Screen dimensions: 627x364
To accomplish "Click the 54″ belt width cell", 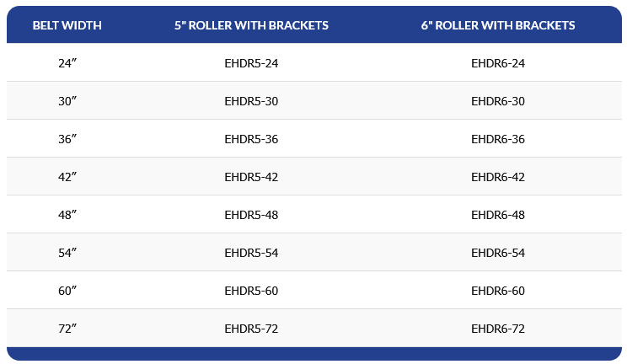I will pyautogui.click(x=67, y=253).
